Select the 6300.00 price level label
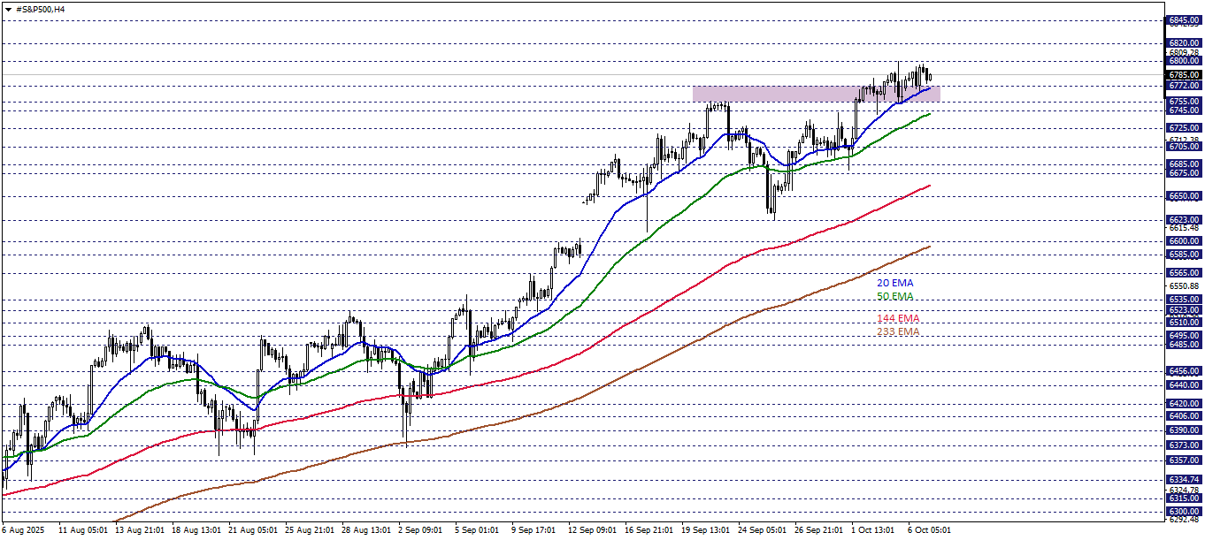Image resolution: width=1205 pixels, height=540 pixels. click(1184, 512)
